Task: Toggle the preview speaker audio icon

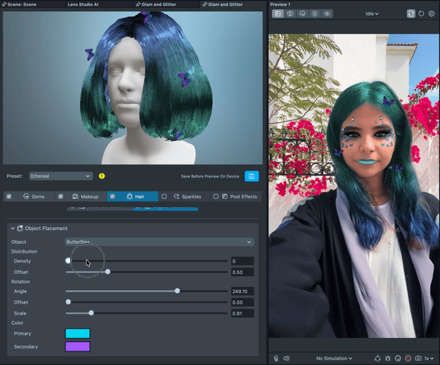Action: 286,358
